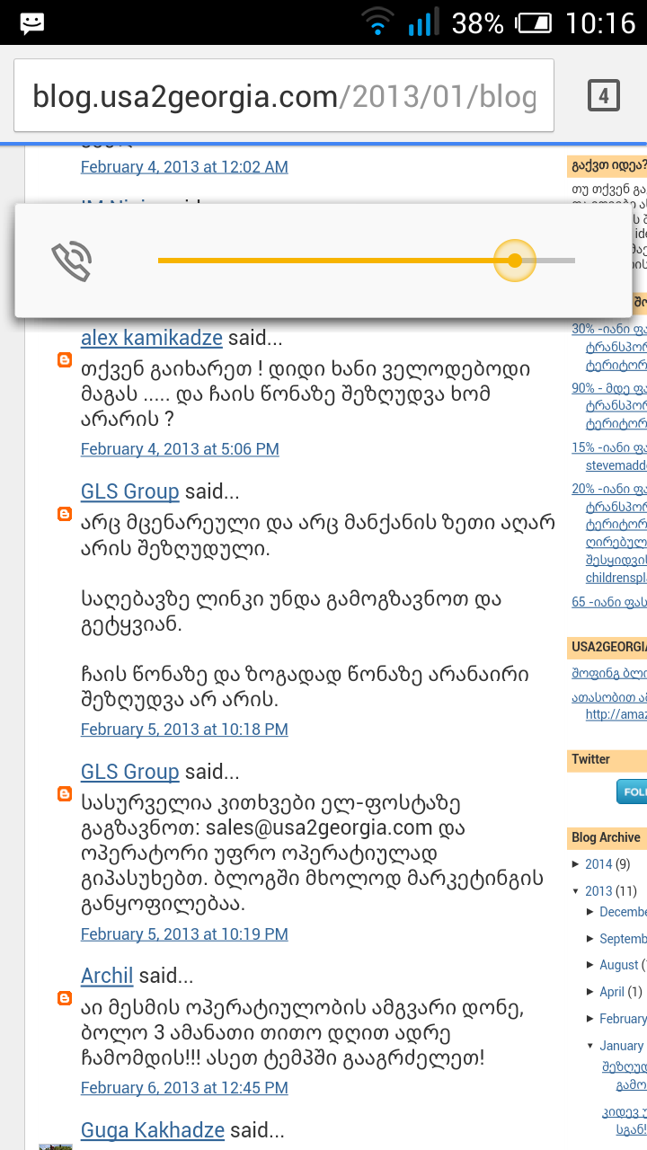Open GLS Group link above sales email comment
This screenshot has height=1150, width=647.
(x=130, y=772)
